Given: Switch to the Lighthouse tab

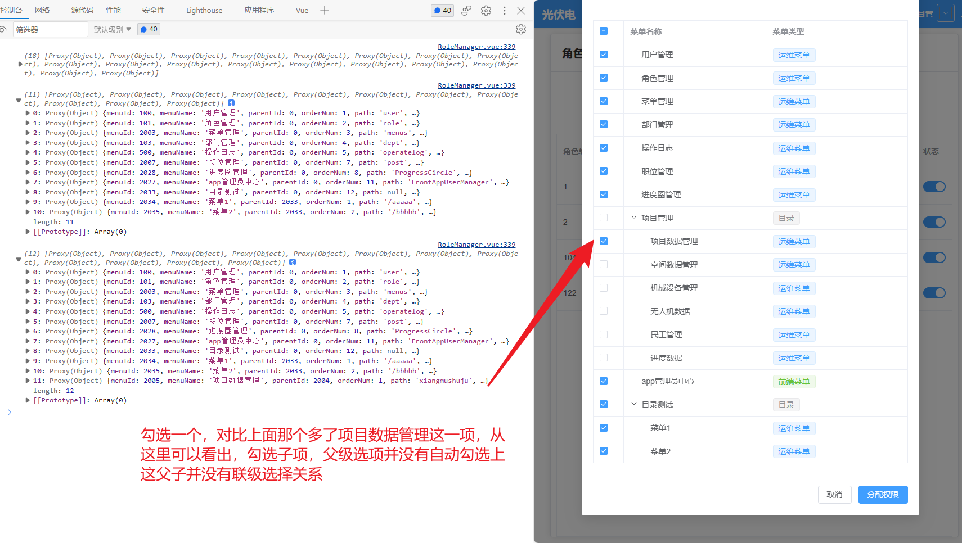Looking at the screenshot, I should (204, 10).
